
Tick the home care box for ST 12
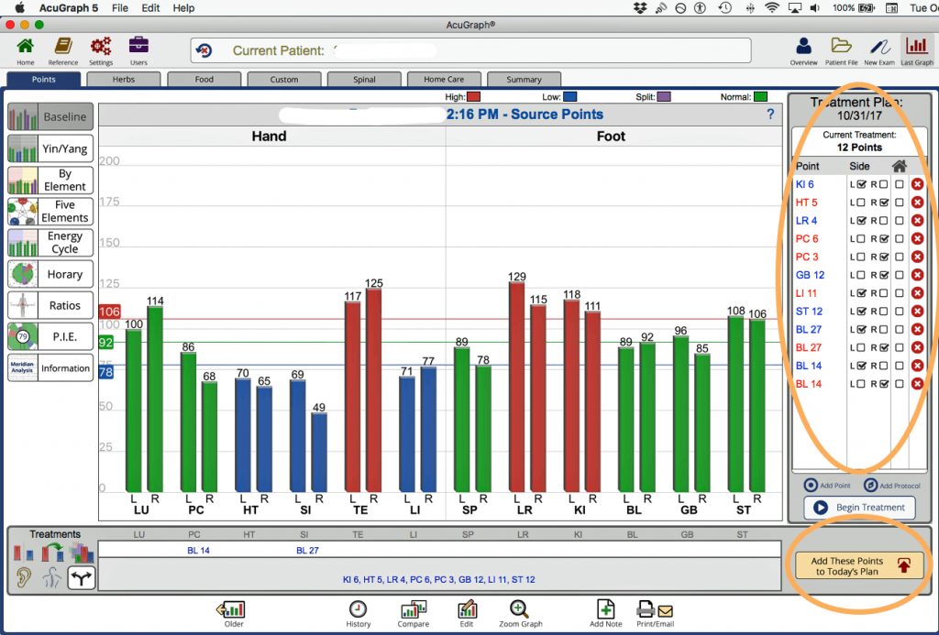point(900,312)
